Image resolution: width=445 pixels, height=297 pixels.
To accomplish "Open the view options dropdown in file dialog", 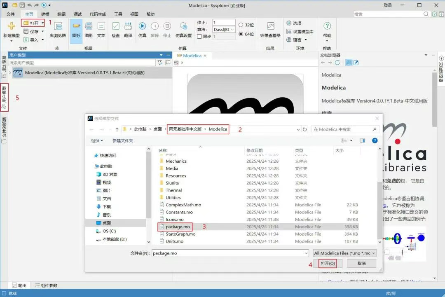I will pyautogui.click(x=351, y=140).
